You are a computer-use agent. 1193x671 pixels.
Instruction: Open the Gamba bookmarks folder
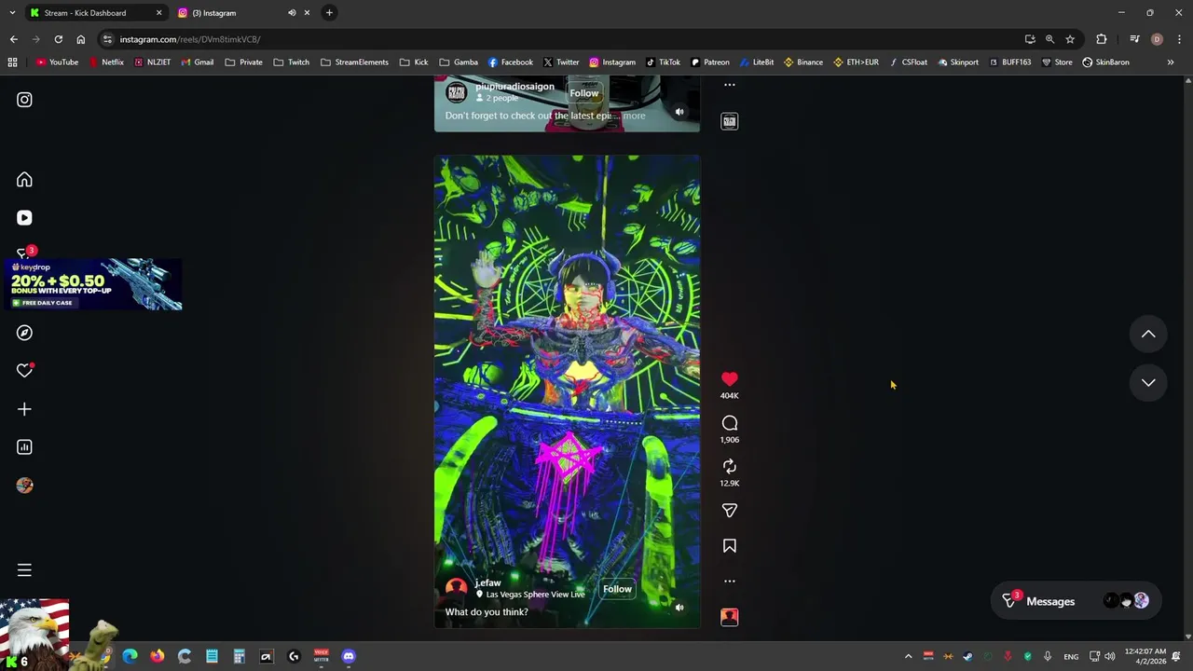[459, 62]
